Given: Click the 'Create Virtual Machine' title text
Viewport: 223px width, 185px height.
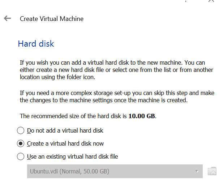Looking at the screenshot, I should [x=52, y=19].
